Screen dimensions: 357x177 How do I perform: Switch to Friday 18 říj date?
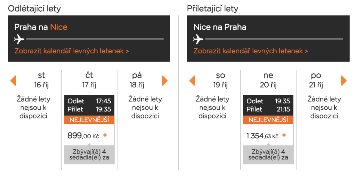point(137,80)
